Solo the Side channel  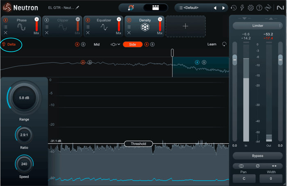(153, 44)
